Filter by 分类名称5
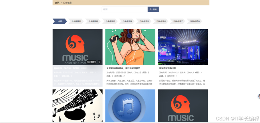The height and width of the screenshot is (123, 260). pyautogui.click(x=144, y=21)
